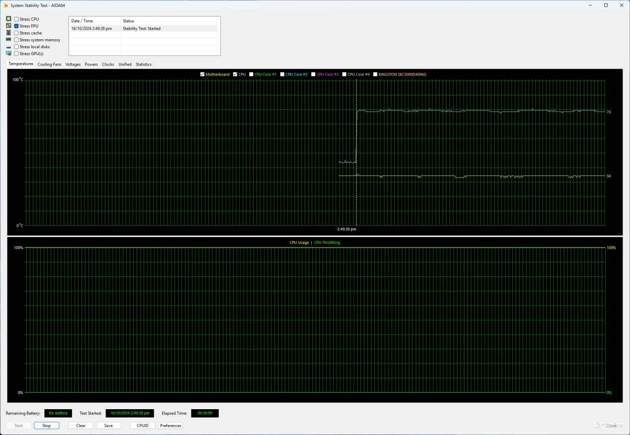The height and width of the screenshot is (435, 630).
Task: Click the monitor icon beside Stress GPU(s)
Action: pos(8,54)
